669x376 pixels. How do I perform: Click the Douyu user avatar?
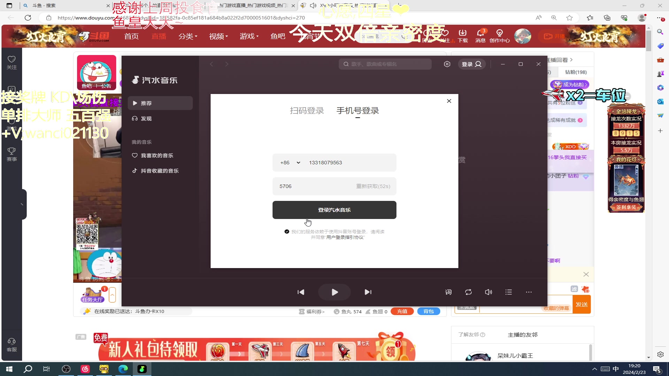pyautogui.click(x=523, y=36)
